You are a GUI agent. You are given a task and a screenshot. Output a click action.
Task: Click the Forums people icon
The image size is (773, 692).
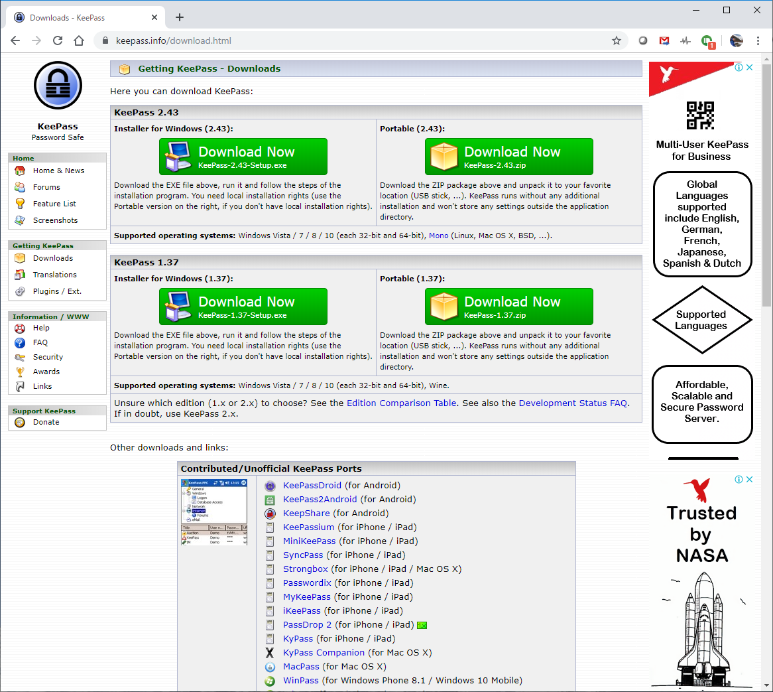click(20, 187)
